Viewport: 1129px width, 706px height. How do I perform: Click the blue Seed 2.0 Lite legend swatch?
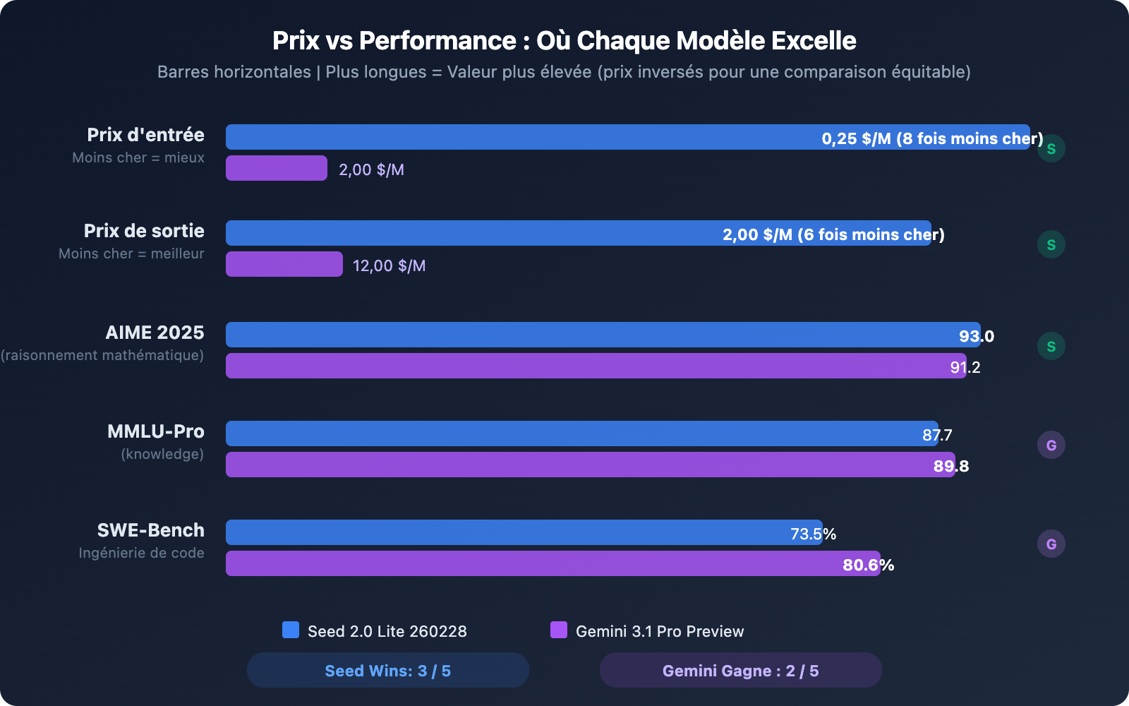pyautogui.click(x=291, y=630)
